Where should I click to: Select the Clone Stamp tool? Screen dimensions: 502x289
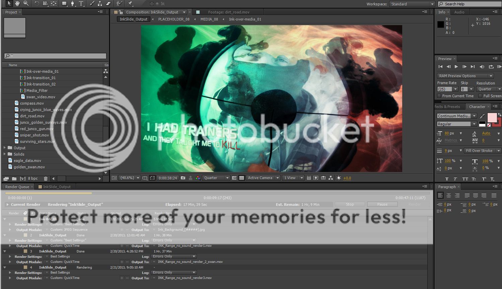pos(100,4)
